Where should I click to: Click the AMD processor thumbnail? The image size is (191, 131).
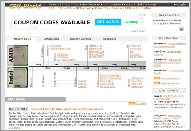pos(18,55)
